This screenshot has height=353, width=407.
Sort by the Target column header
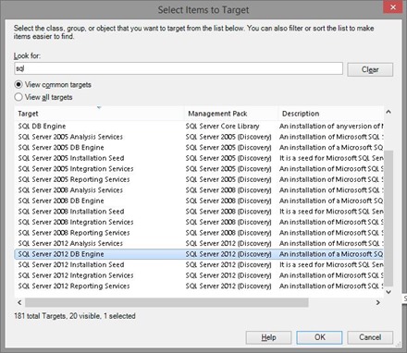(99, 114)
